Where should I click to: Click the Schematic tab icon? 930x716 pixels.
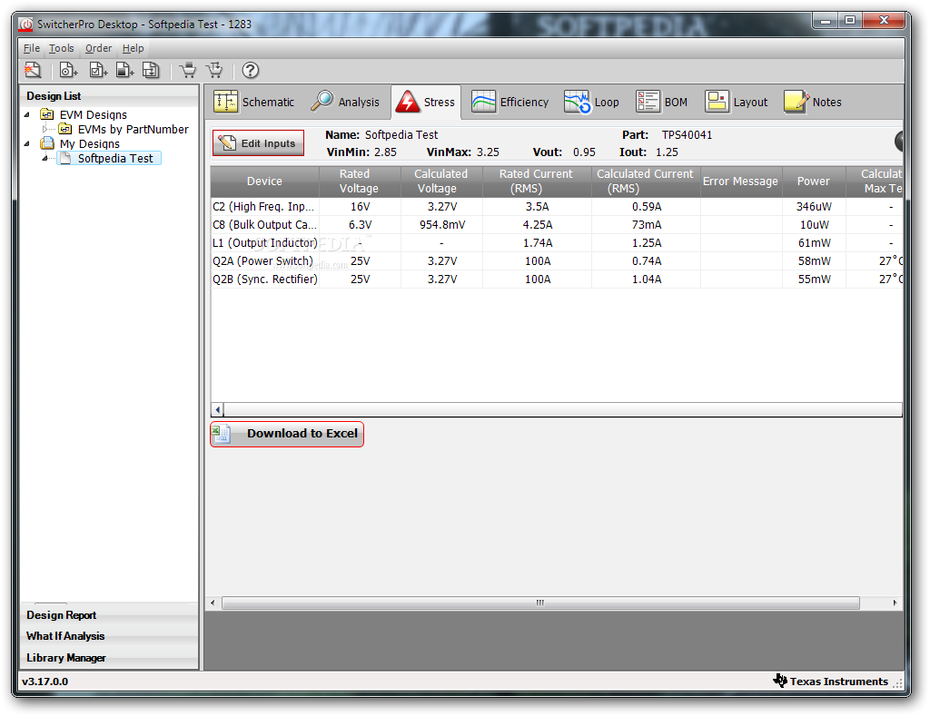(225, 102)
